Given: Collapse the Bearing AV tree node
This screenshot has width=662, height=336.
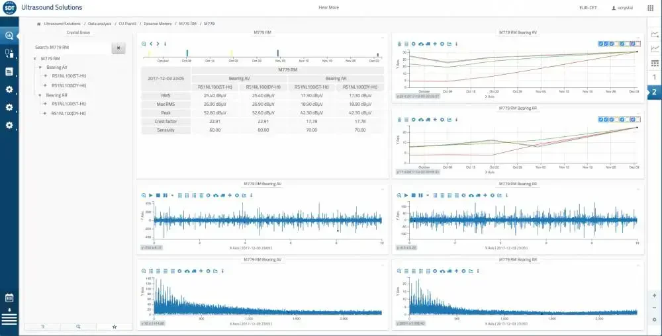Looking at the screenshot, I should pos(40,67).
